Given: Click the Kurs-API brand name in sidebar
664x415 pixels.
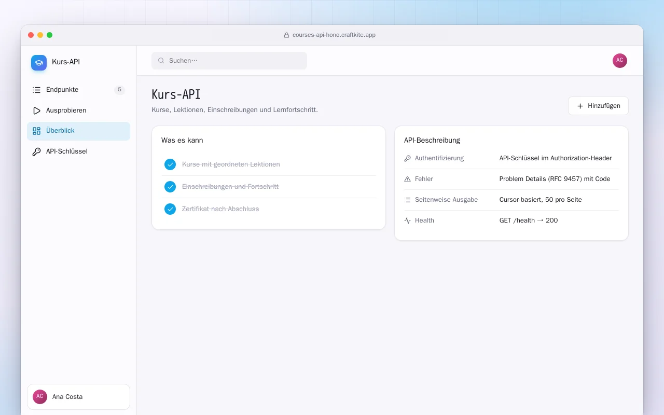Looking at the screenshot, I should pyautogui.click(x=66, y=62).
